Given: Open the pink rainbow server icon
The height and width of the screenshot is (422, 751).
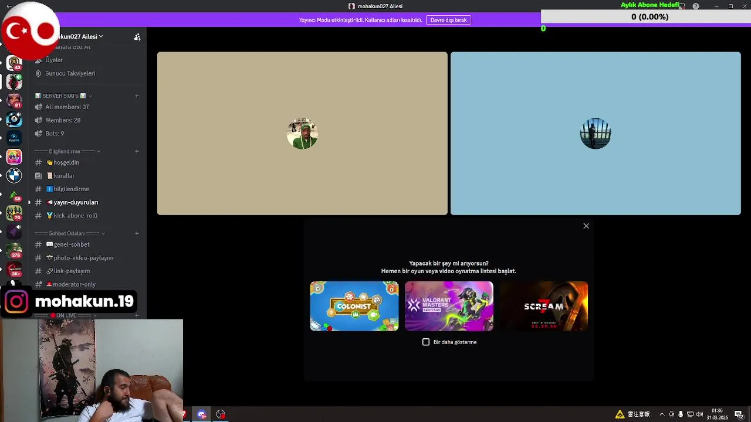Looking at the screenshot, I should (x=14, y=156).
